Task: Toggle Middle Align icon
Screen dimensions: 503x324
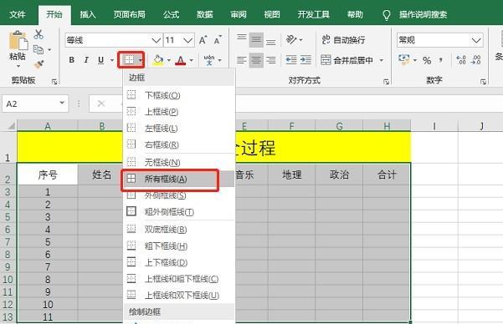Action: (256, 40)
